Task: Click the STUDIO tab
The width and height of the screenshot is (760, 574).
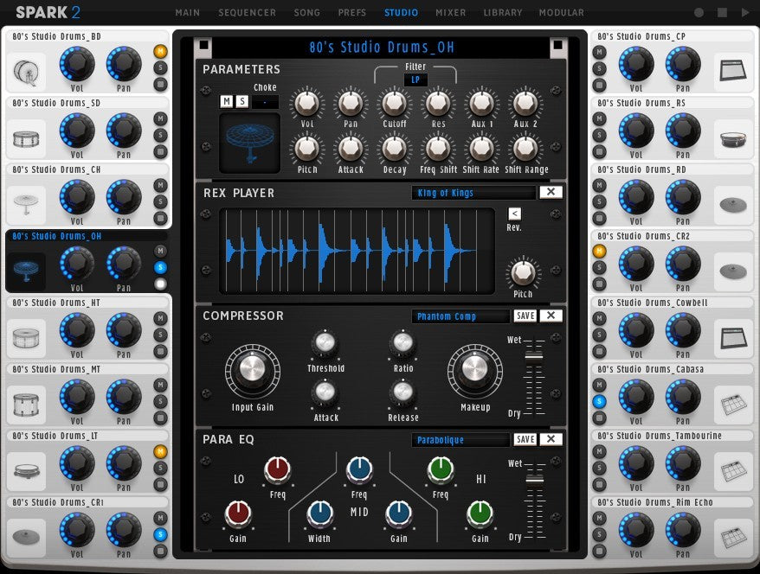Action: pyautogui.click(x=402, y=13)
